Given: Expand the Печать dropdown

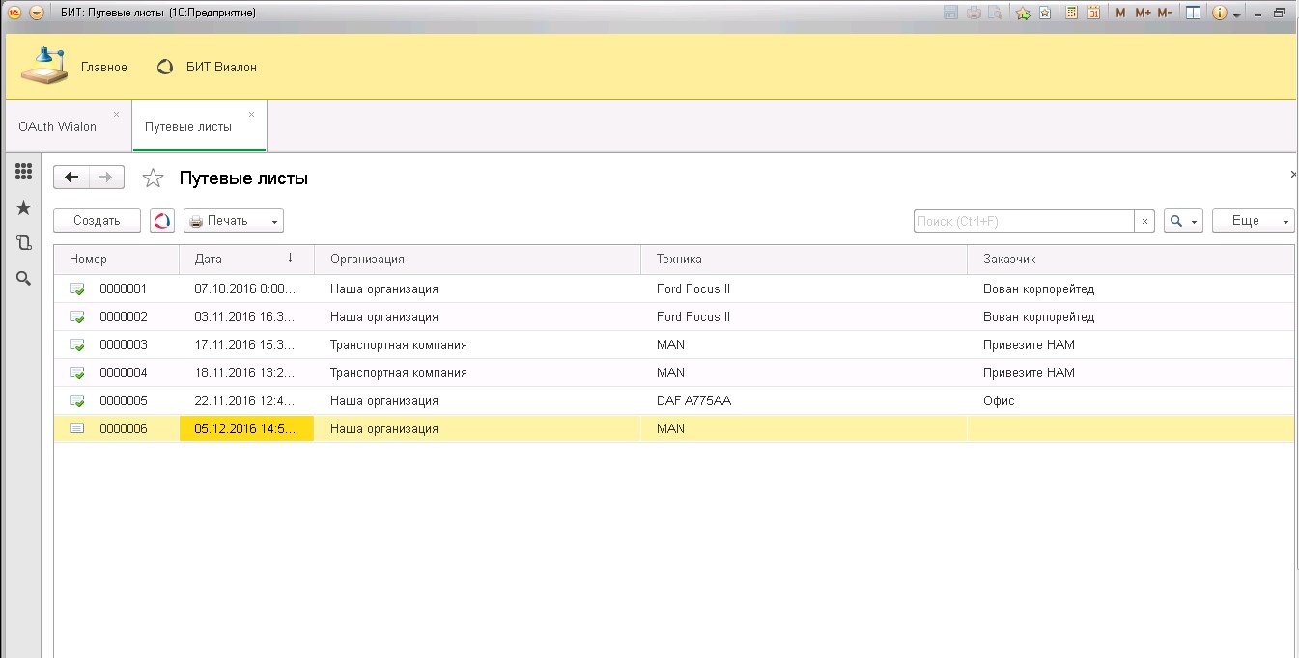Looking at the screenshot, I should coord(234,221).
